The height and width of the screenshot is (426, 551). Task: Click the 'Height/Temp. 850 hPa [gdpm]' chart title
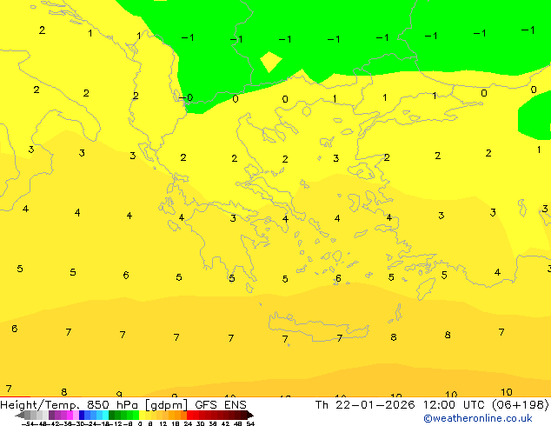click(x=94, y=405)
